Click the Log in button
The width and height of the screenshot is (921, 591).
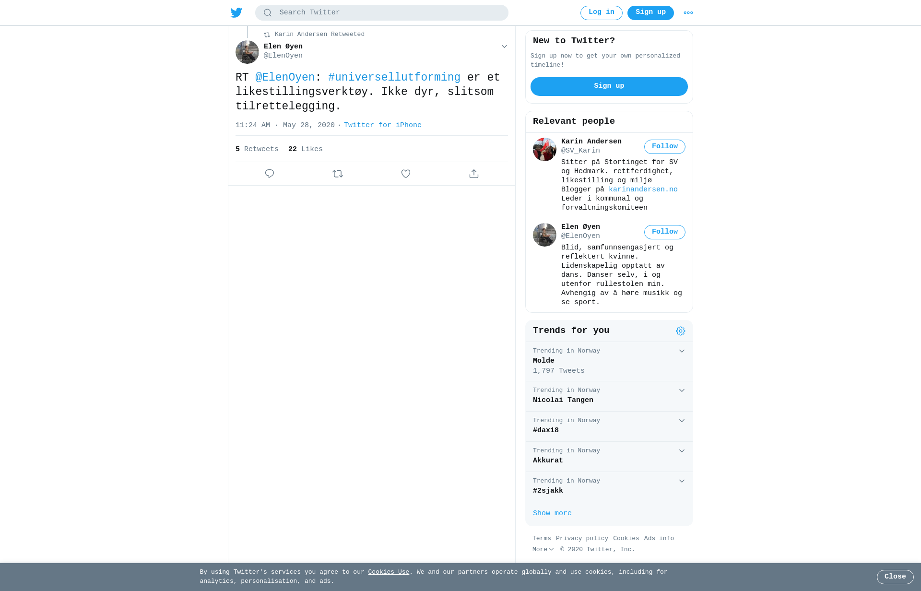coord(602,13)
